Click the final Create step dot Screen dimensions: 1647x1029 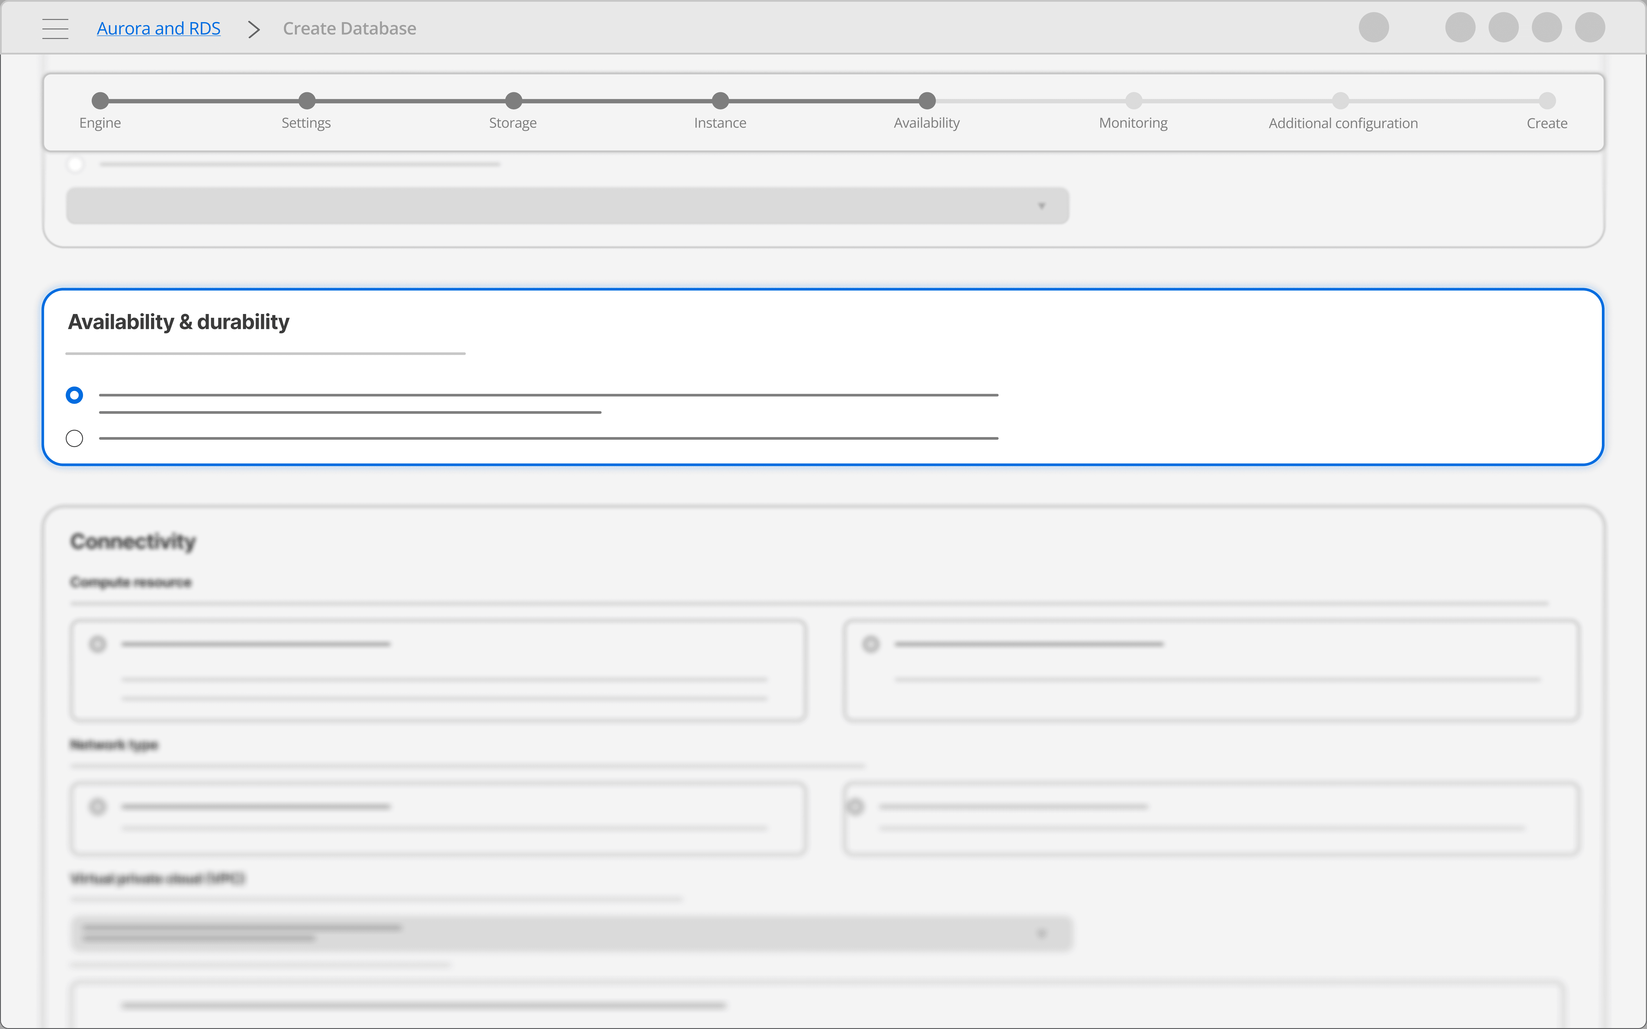click(x=1547, y=101)
